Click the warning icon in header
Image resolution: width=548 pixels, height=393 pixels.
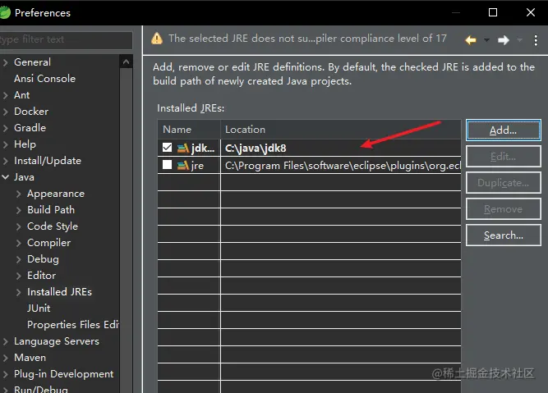[x=157, y=39]
